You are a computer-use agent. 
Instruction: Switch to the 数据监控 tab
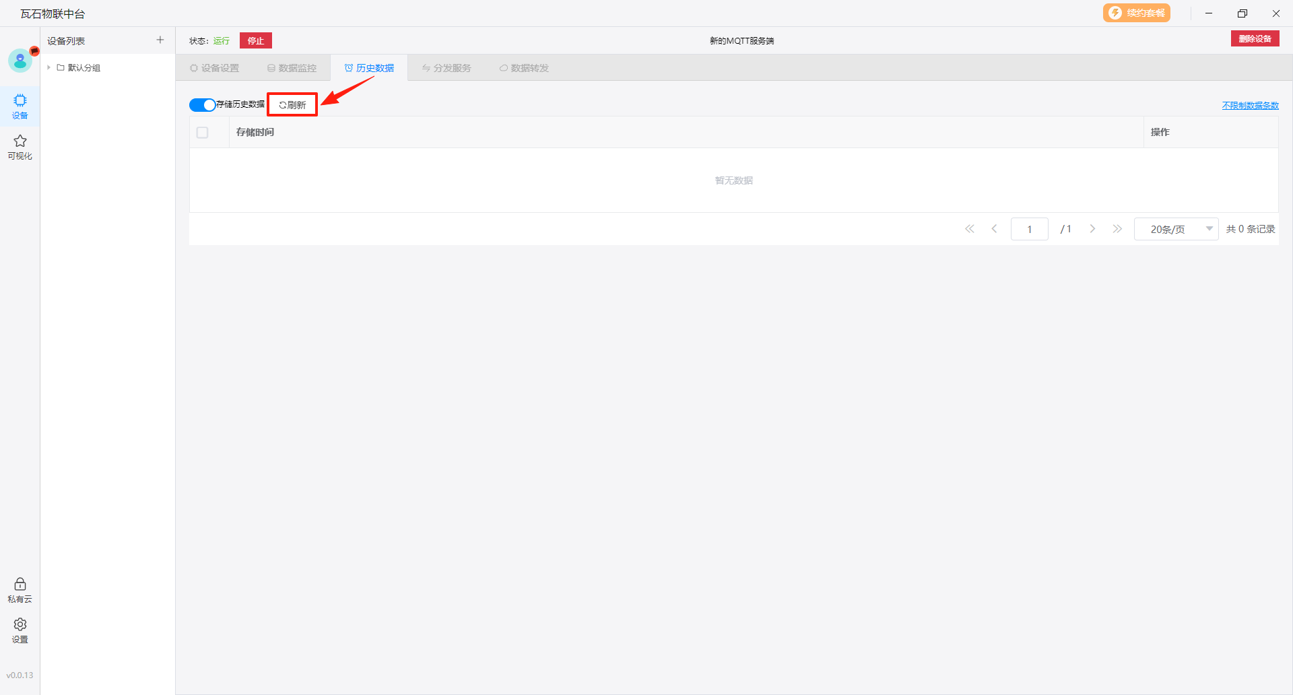[292, 68]
